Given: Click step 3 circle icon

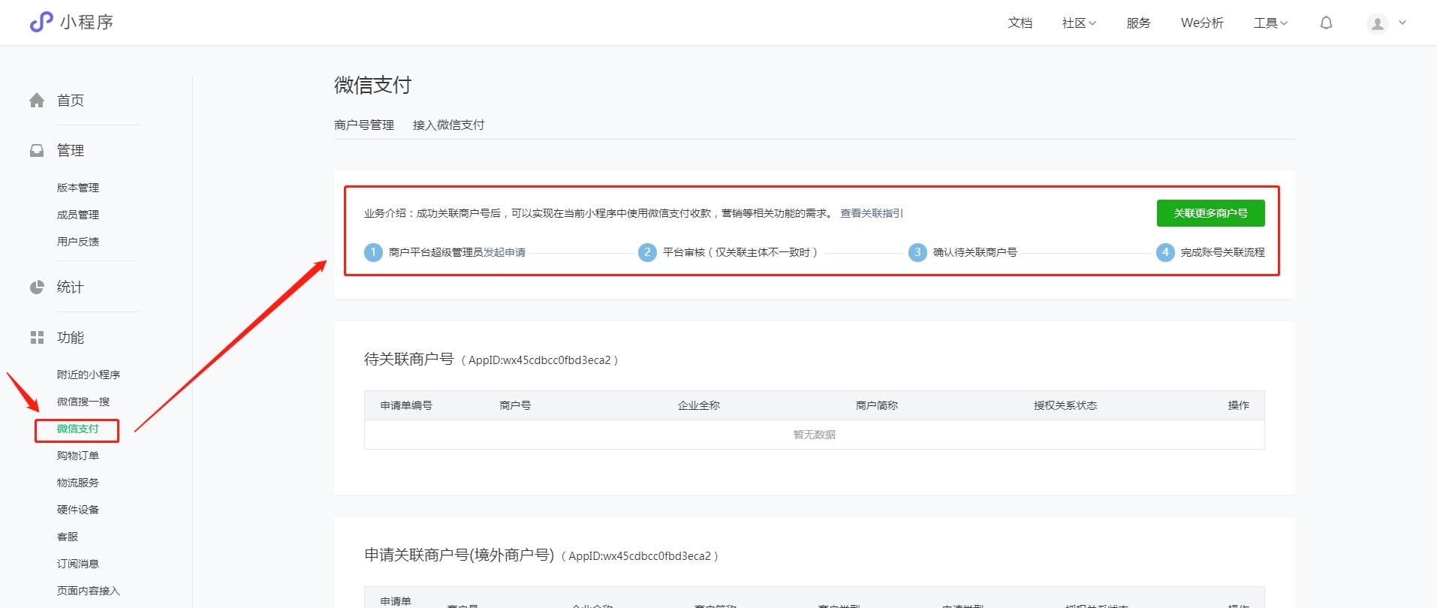Looking at the screenshot, I should click(x=917, y=252).
